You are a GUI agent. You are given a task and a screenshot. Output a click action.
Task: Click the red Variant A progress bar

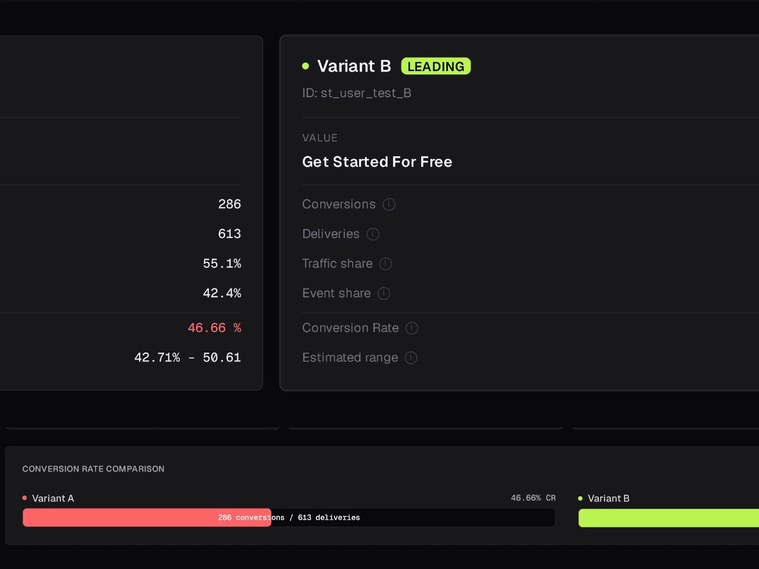pos(147,518)
